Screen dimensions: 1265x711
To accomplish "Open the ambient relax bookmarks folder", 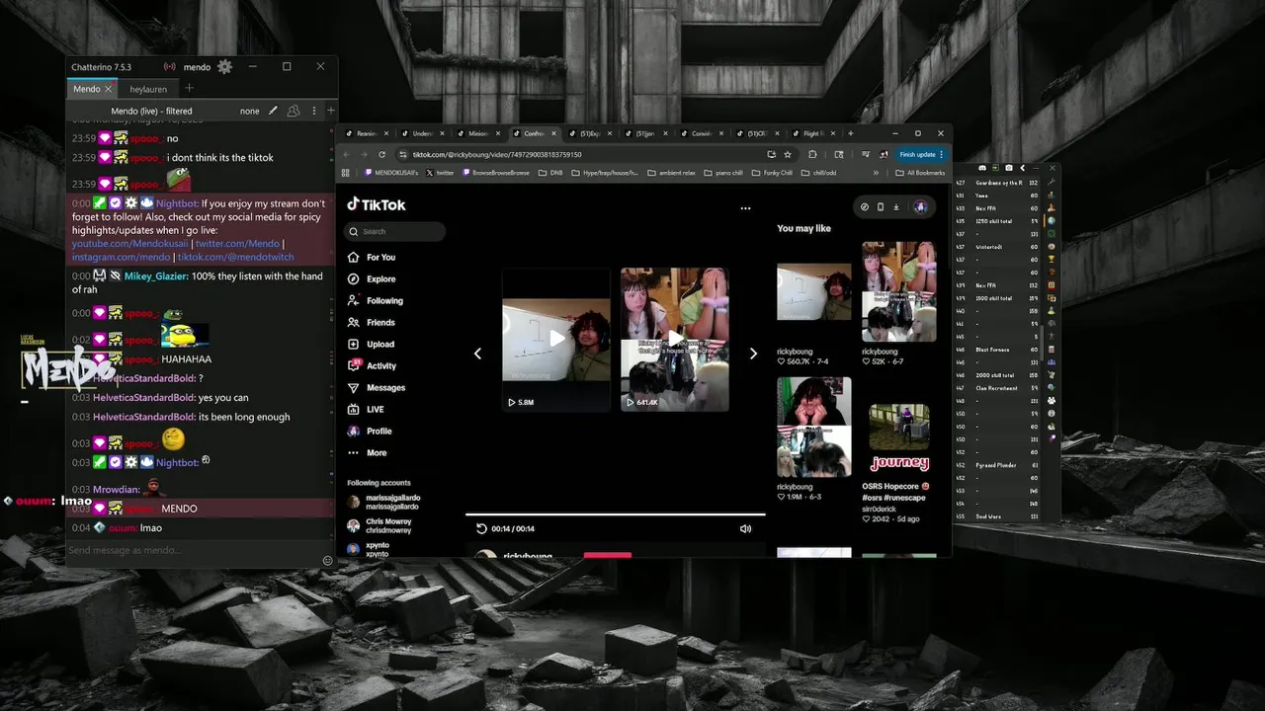I will pos(671,173).
